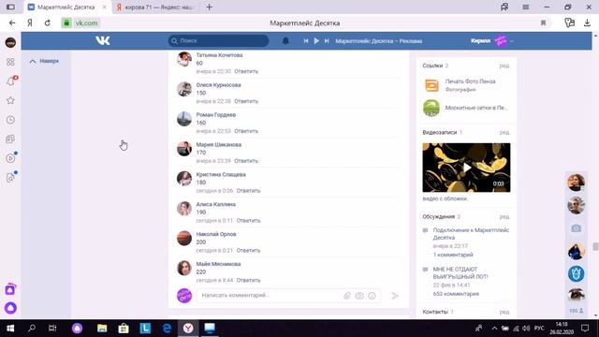Screen dimensions: 599x337
Task: Open sidebar history clock icon
Action: (10, 120)
